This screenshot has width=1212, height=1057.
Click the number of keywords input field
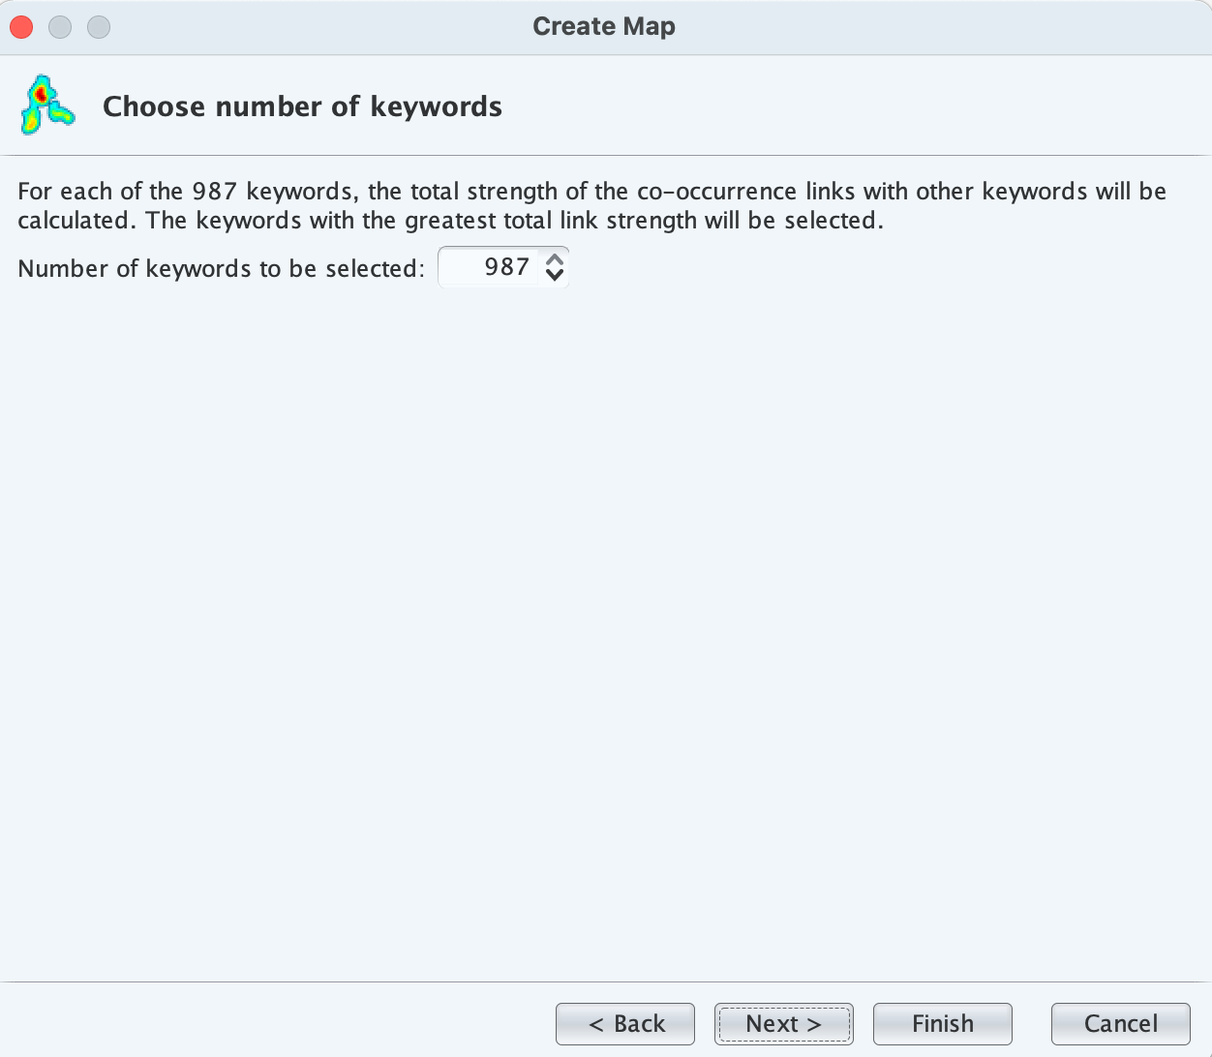pyautogui.click(x=490, y=267)
